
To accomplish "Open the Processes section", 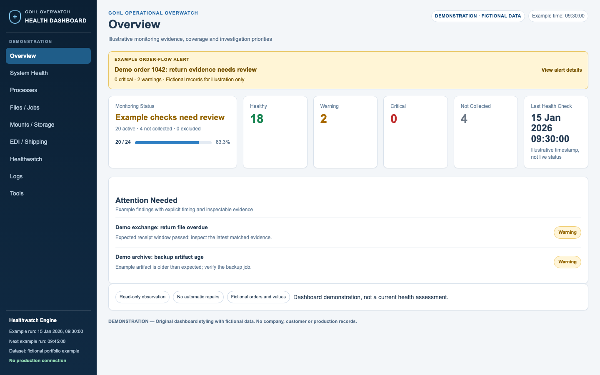I will pos(48,90).
